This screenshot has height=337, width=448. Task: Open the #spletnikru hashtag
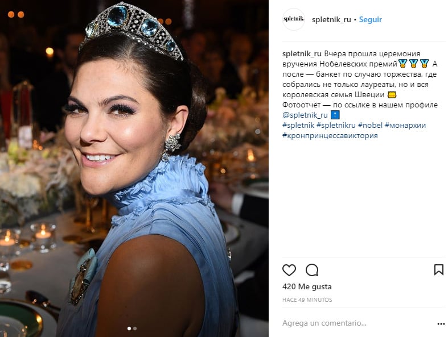336,125
